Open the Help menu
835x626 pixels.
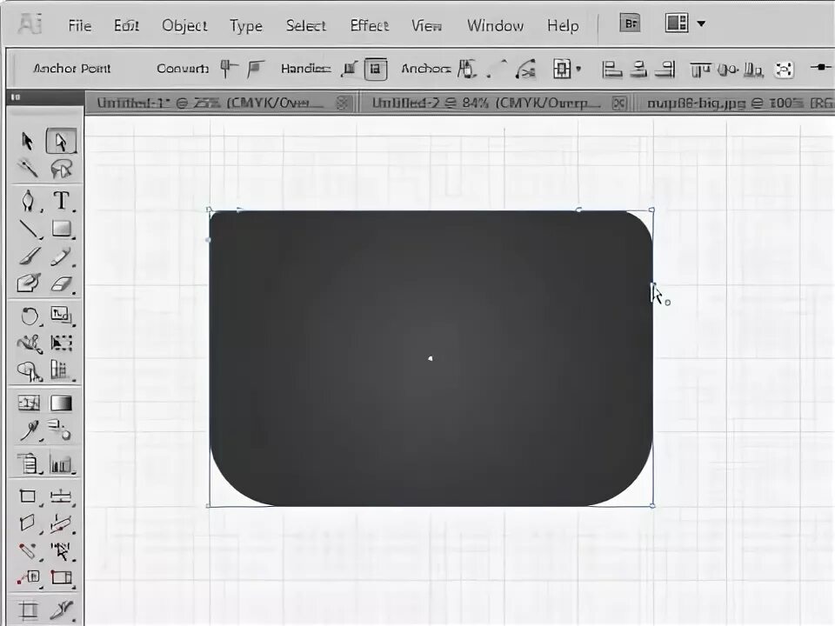[x=563, y=25]
